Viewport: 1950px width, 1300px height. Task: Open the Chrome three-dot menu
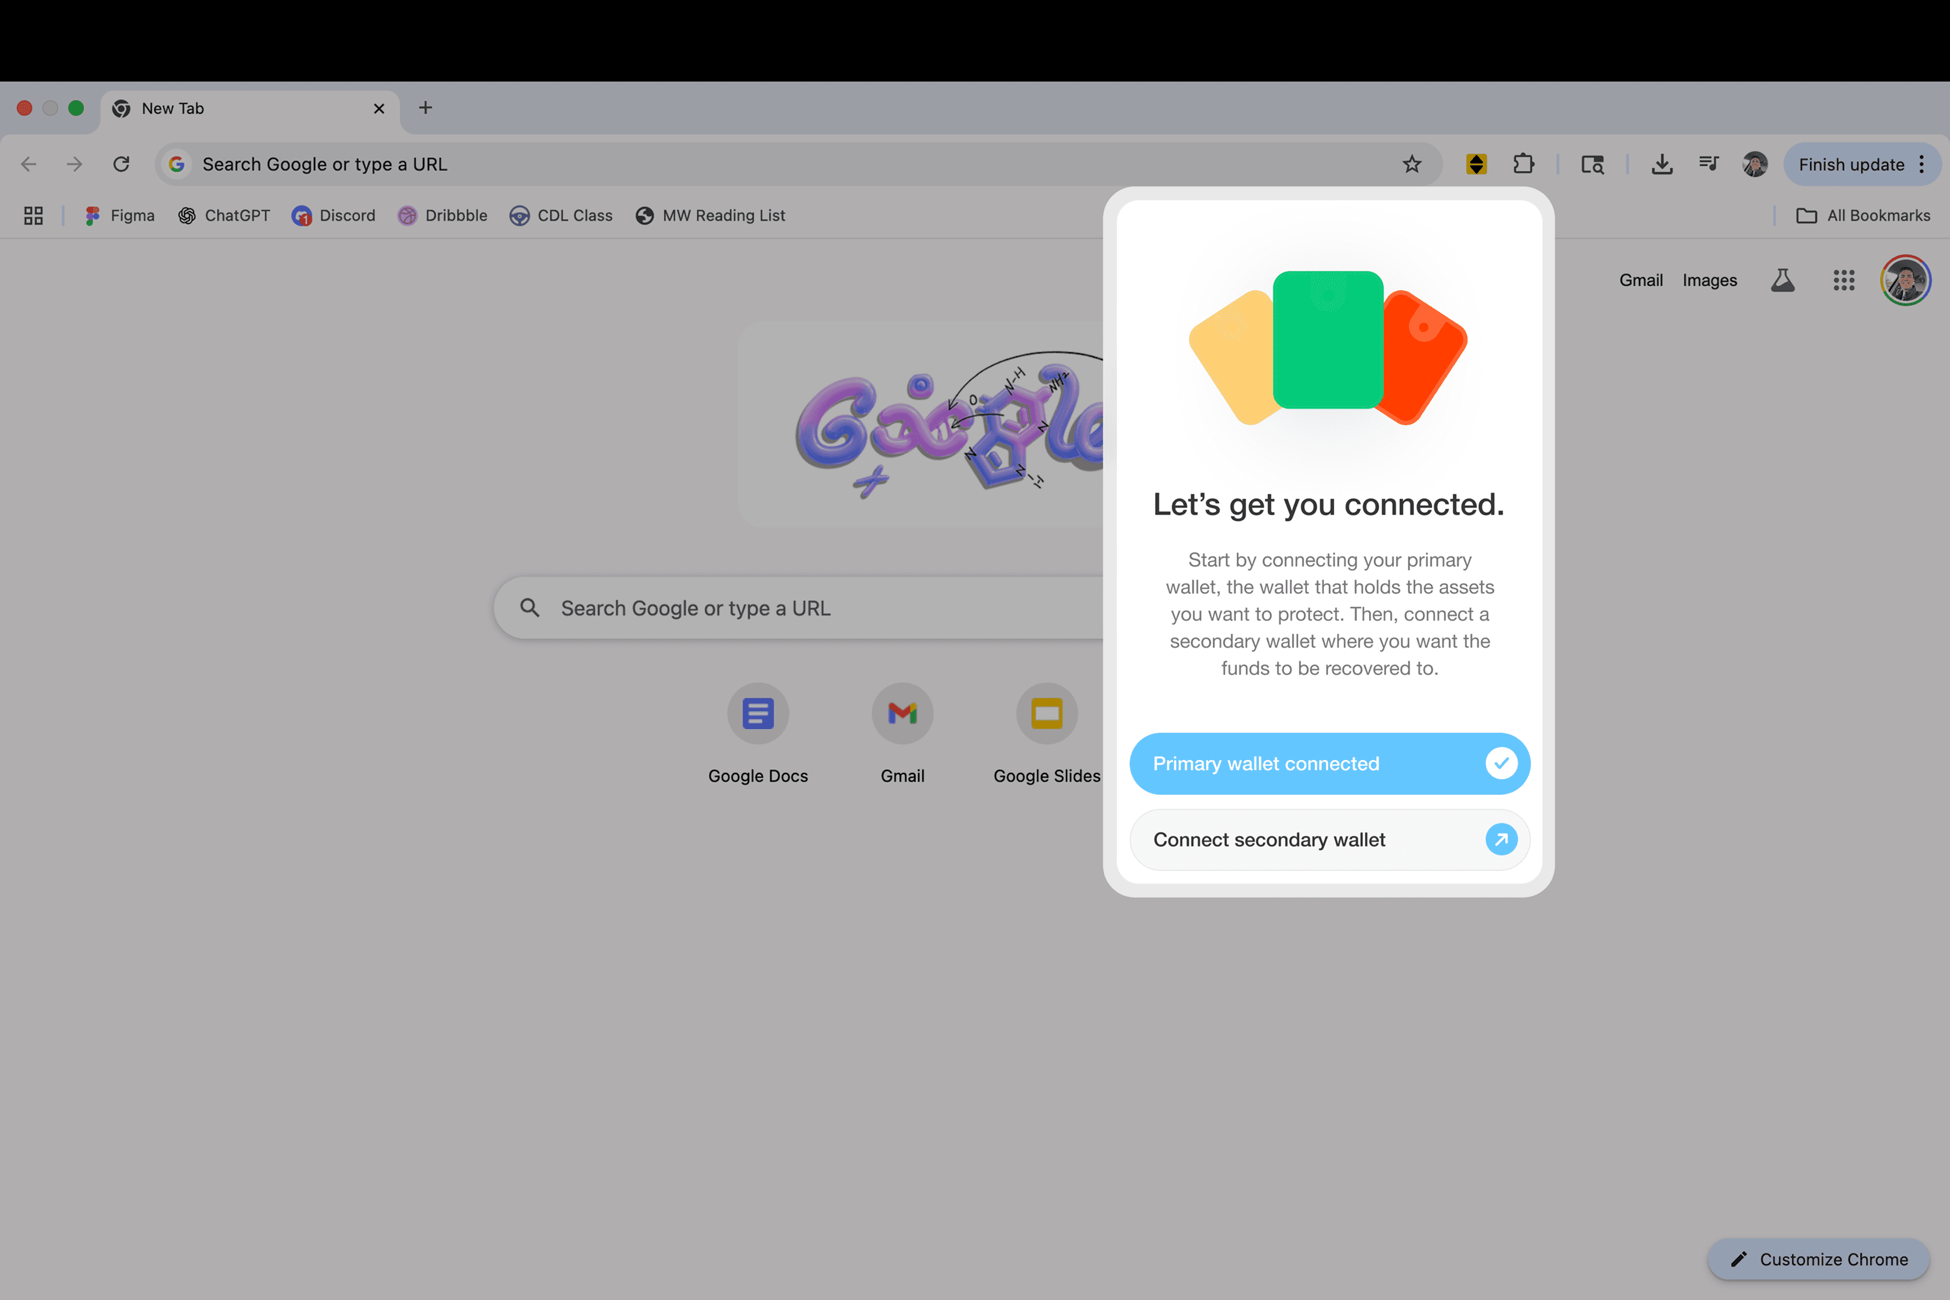pos(1922,164)
